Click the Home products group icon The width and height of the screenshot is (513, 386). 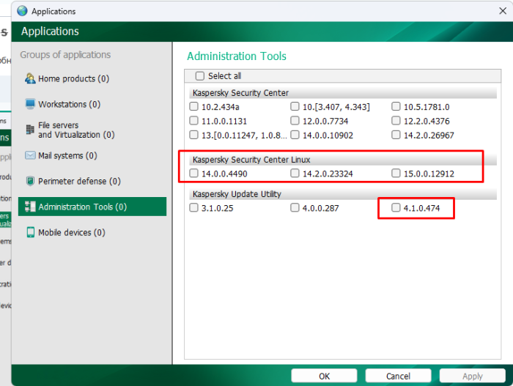pos(30,78)
